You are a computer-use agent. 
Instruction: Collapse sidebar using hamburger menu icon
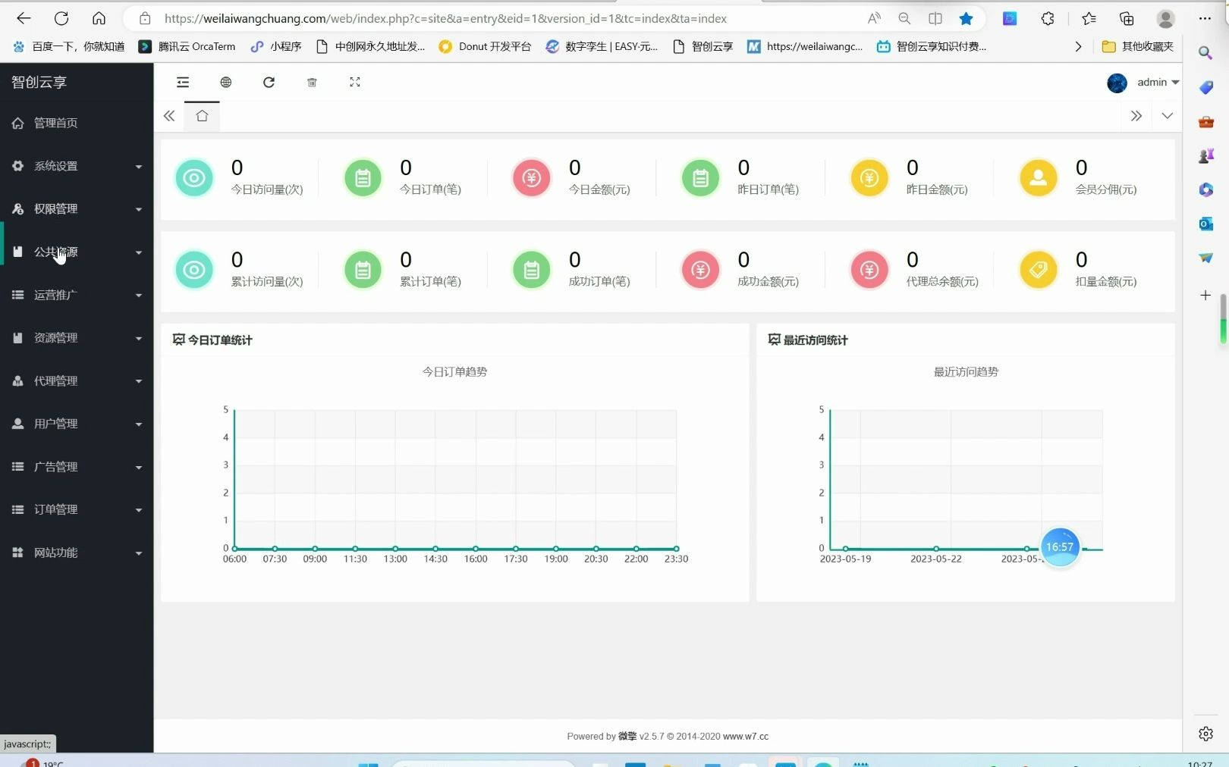tap(183, 82)
